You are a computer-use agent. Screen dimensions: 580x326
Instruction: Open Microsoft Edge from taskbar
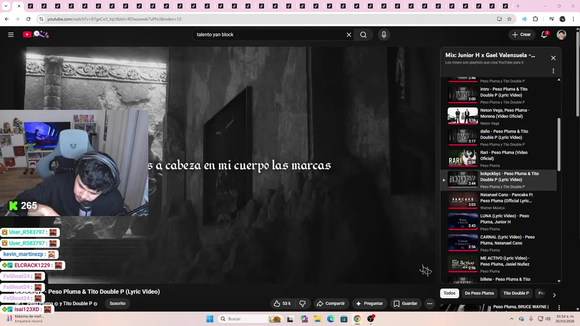(331, 319)
